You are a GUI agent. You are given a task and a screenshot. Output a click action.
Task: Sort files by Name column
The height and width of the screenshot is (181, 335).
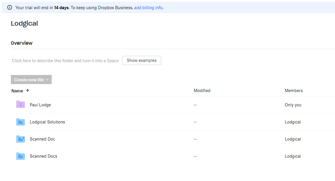click(17, 91)
